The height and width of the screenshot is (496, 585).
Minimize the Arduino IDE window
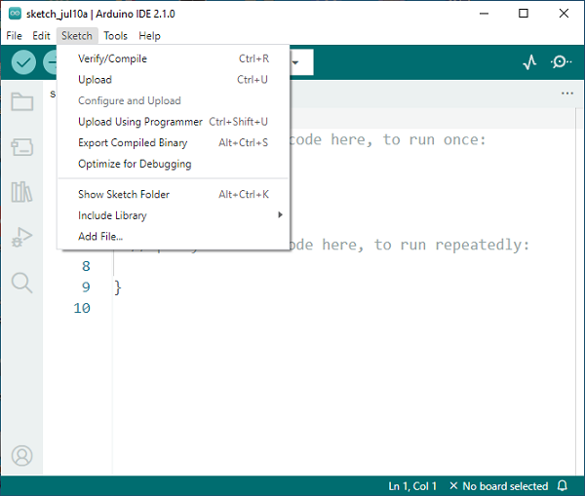(x=484, y=14)
